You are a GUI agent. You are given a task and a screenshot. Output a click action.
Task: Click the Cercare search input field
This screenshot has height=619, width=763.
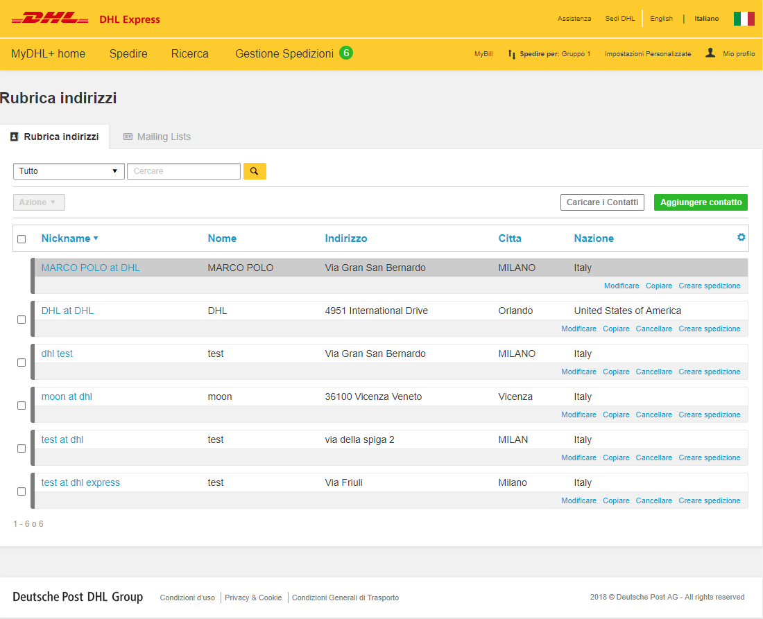[x=183, y=171]
